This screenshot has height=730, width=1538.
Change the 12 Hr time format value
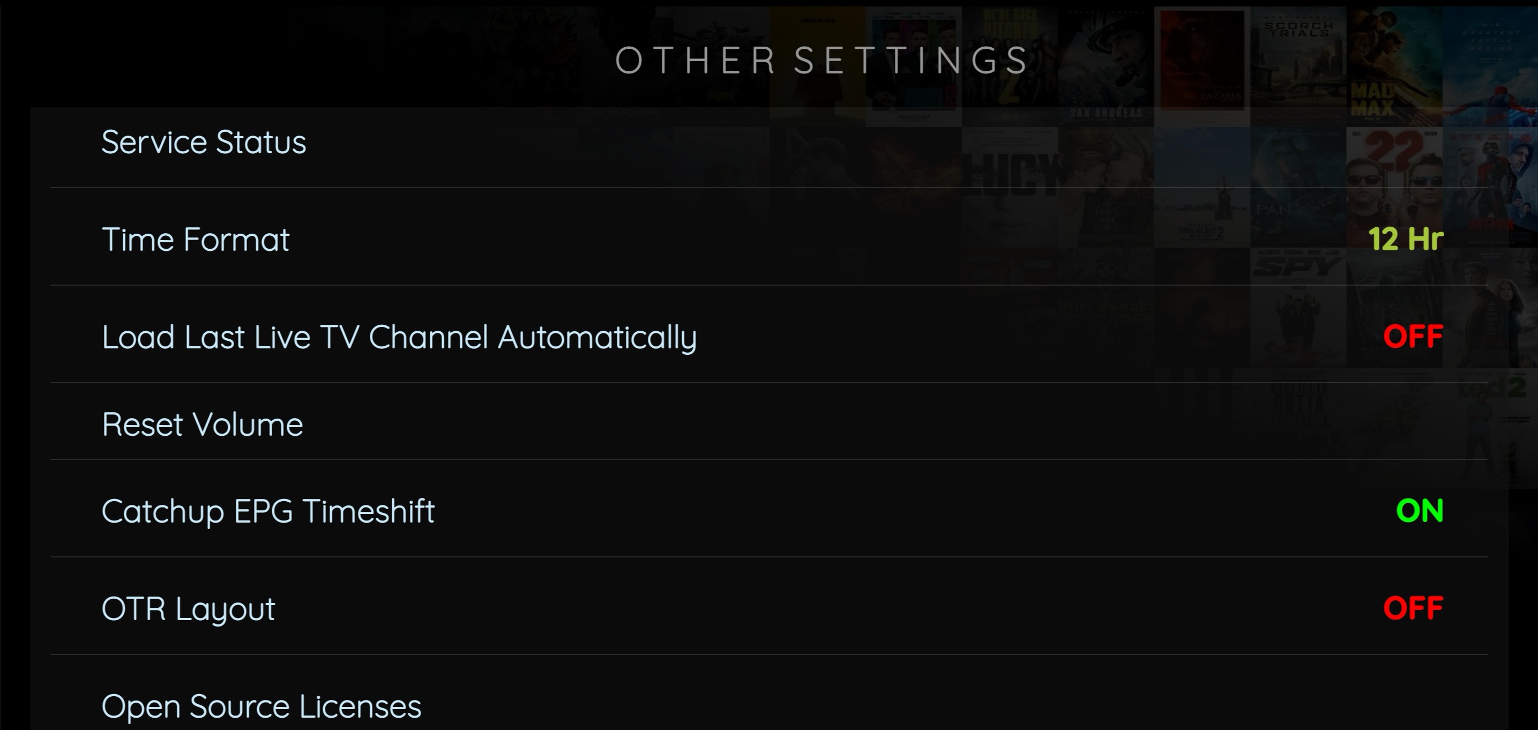(x=1406, y=240)
